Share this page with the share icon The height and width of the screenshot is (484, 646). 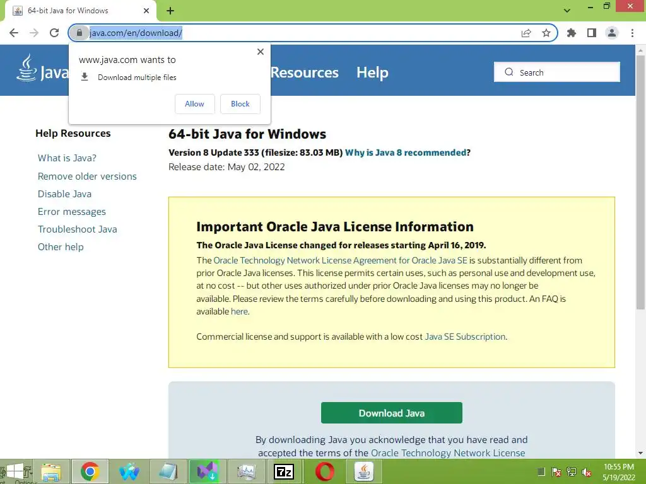pos(526,33)
